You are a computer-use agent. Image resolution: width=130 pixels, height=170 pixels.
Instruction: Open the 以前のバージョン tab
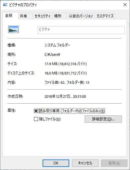(81, 16)
